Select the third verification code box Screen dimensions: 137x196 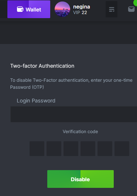(x=71, y=149)
